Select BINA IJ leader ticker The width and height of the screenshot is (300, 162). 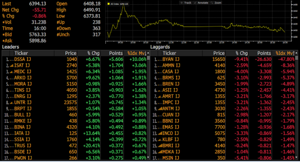[22, 127]
